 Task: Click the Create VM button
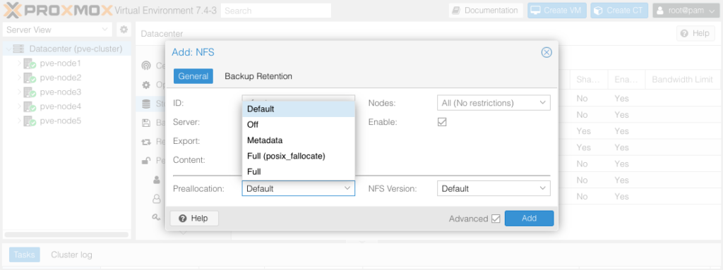point(557,11)
